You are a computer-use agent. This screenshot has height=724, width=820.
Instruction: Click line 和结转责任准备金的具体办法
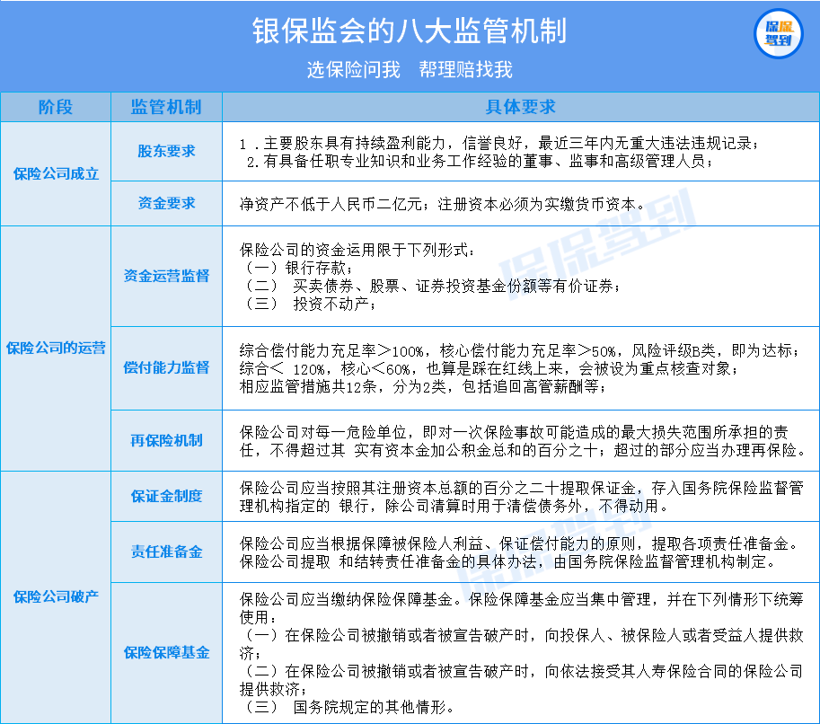508,561
